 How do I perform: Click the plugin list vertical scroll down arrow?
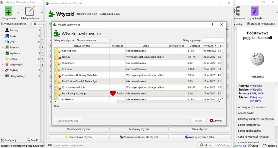(223, 98)
